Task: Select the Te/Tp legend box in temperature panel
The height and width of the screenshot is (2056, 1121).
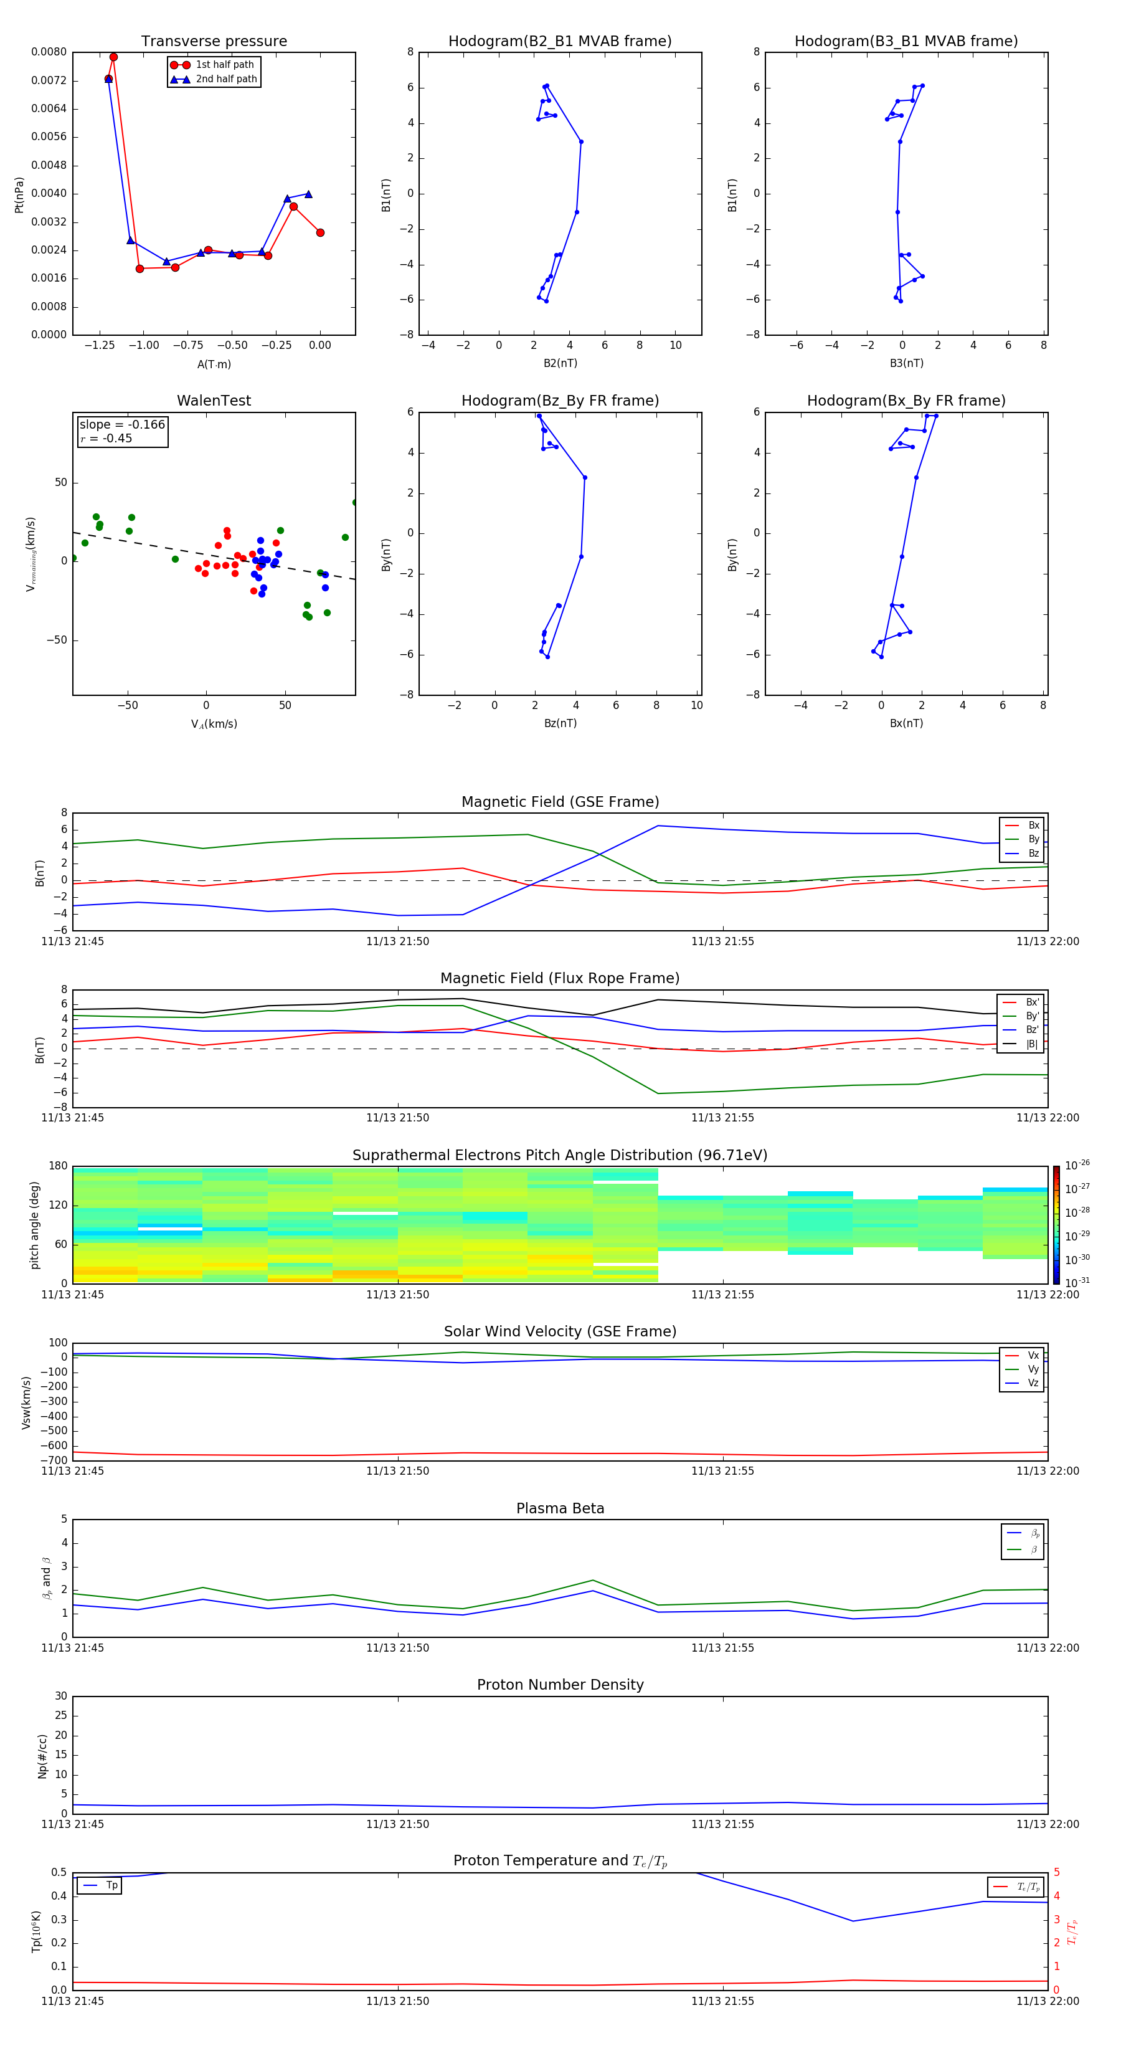Action: pyautogui.click(x=1016, y=1887)
